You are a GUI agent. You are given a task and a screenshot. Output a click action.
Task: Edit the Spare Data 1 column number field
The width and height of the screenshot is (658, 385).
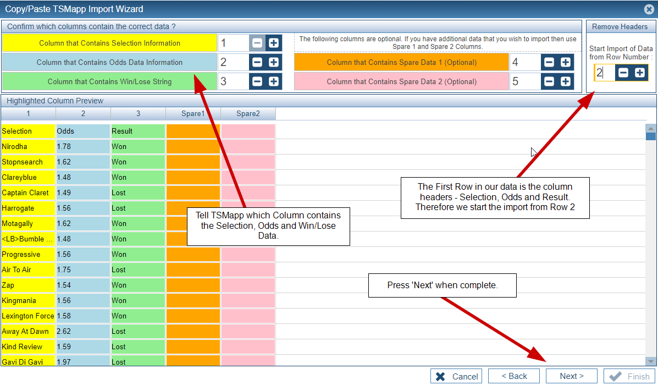[525, 62]
